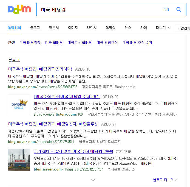Open the 뉴스 tab
The width and height of the screenshot is (190, 187).
point(128,28)
